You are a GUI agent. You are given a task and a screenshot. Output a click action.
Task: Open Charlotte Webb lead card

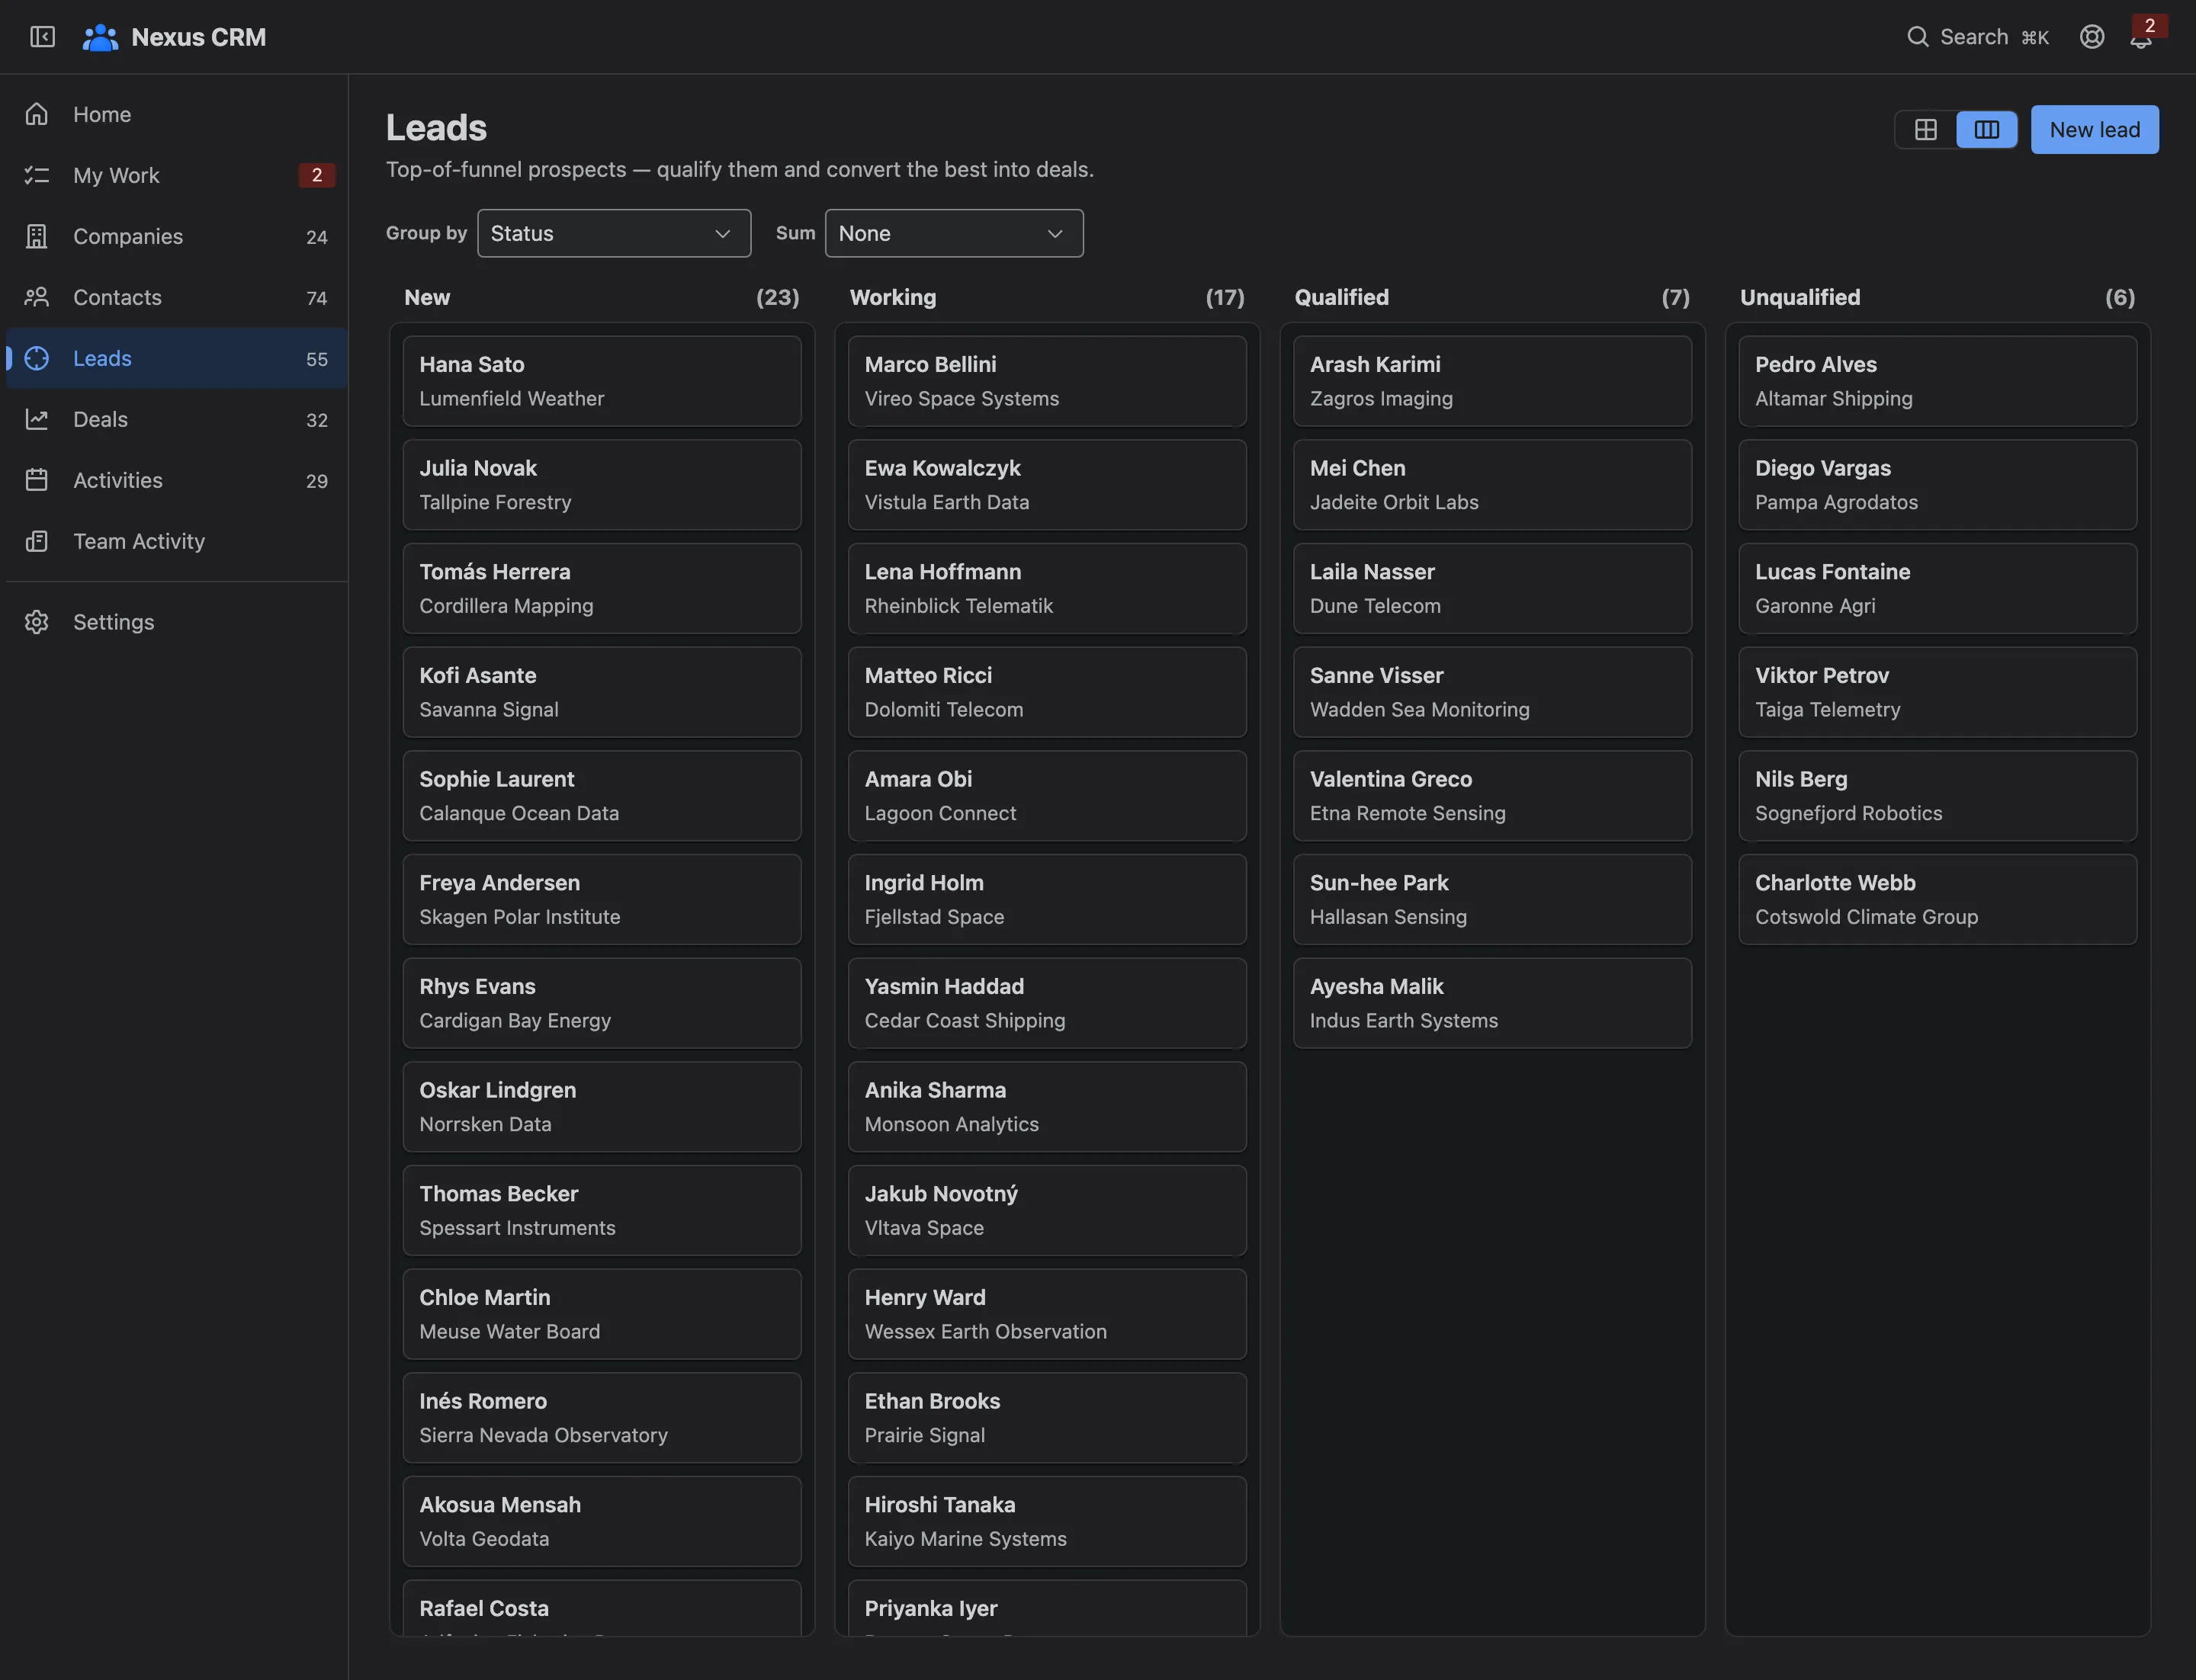point(1938,899)
